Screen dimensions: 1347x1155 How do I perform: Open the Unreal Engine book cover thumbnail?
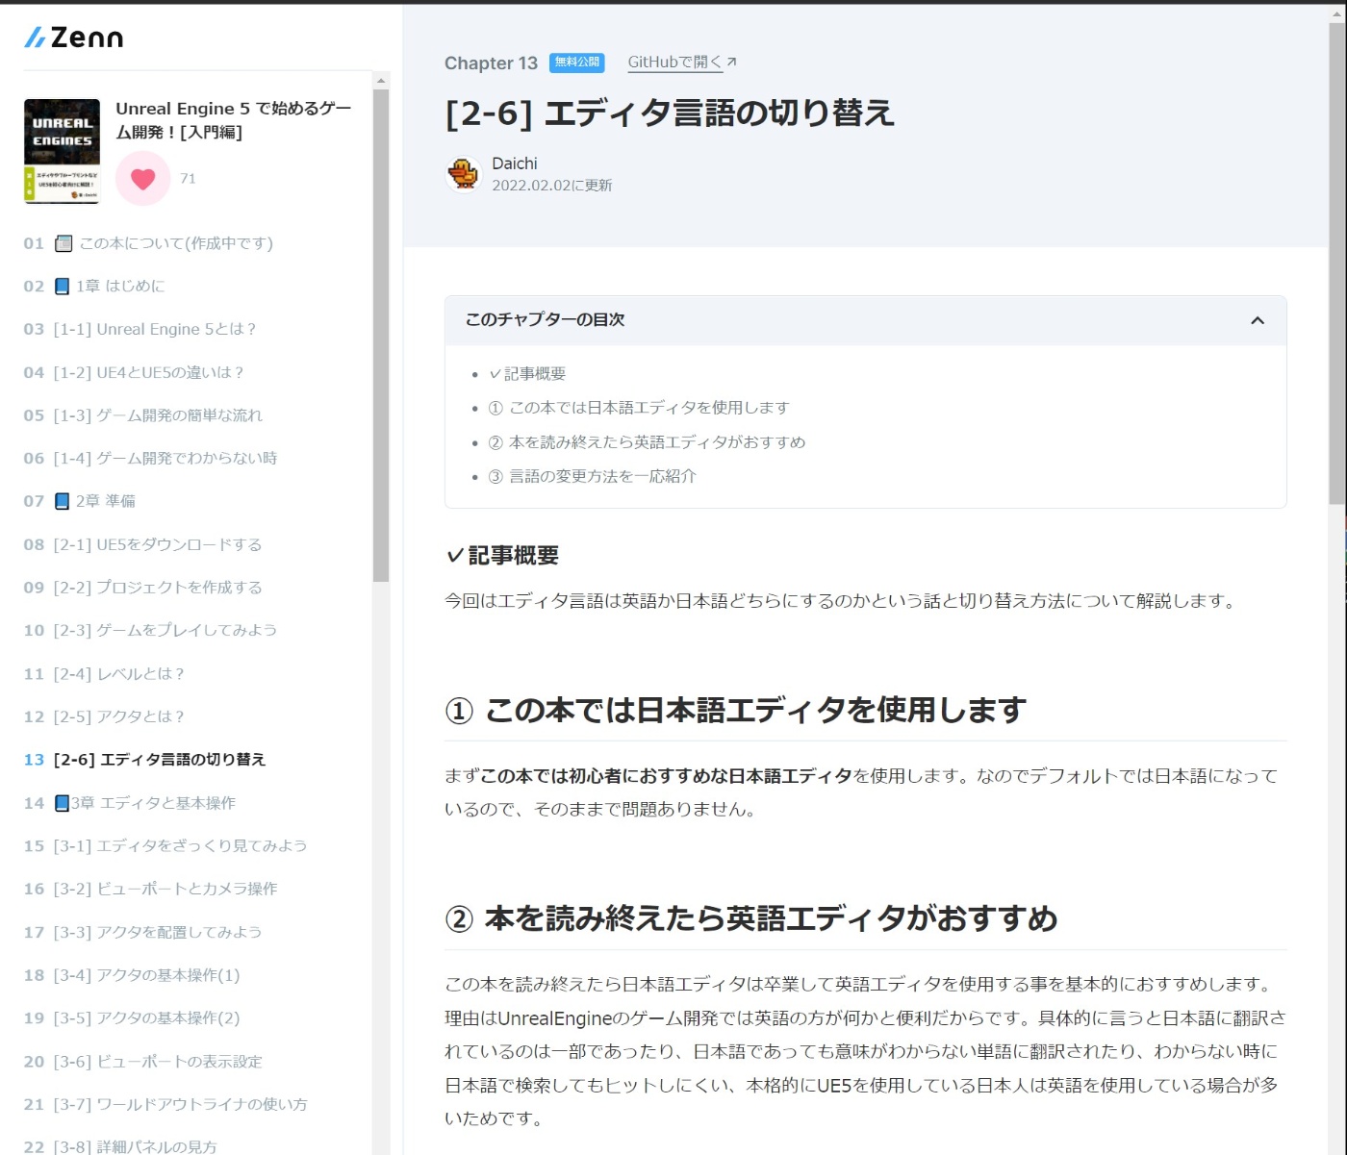[62, 151]
